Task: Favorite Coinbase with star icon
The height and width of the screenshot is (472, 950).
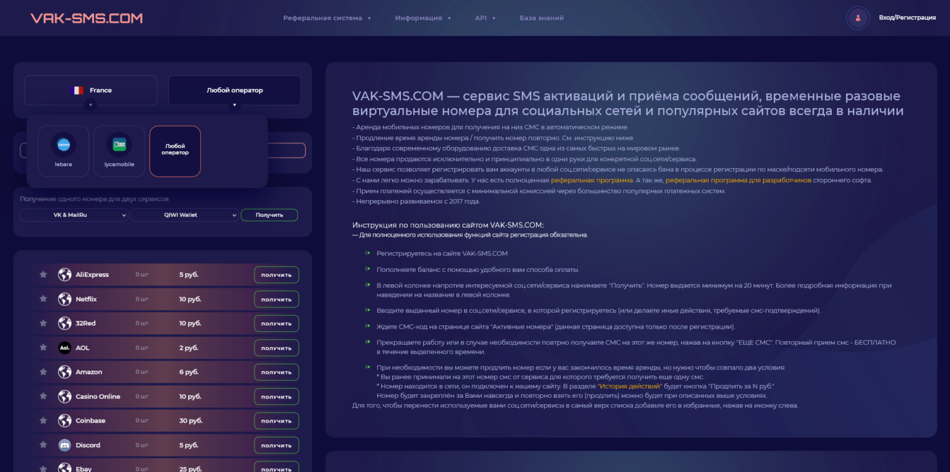Action: point(43,421)
